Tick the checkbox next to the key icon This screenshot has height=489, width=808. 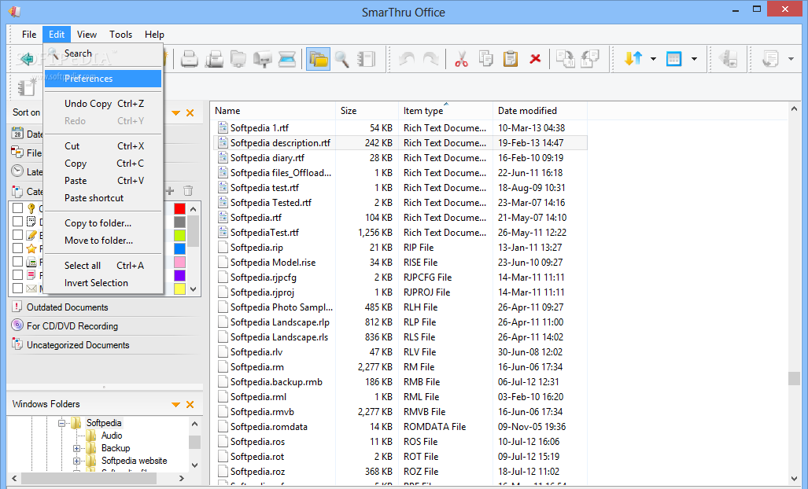coord(17,208)
